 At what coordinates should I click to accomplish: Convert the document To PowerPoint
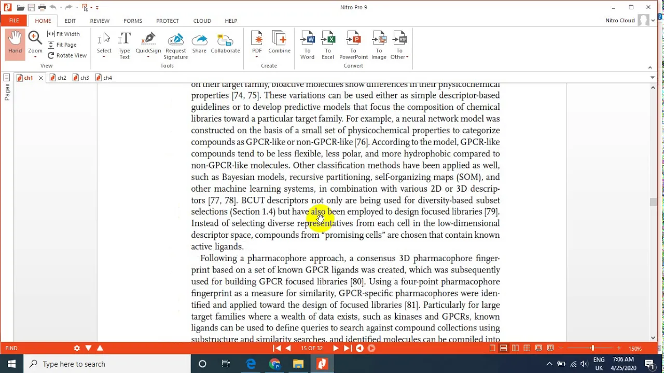353,46
